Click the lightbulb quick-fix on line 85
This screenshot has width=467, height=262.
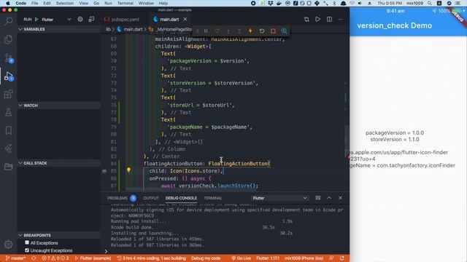(x=128, y=170)
